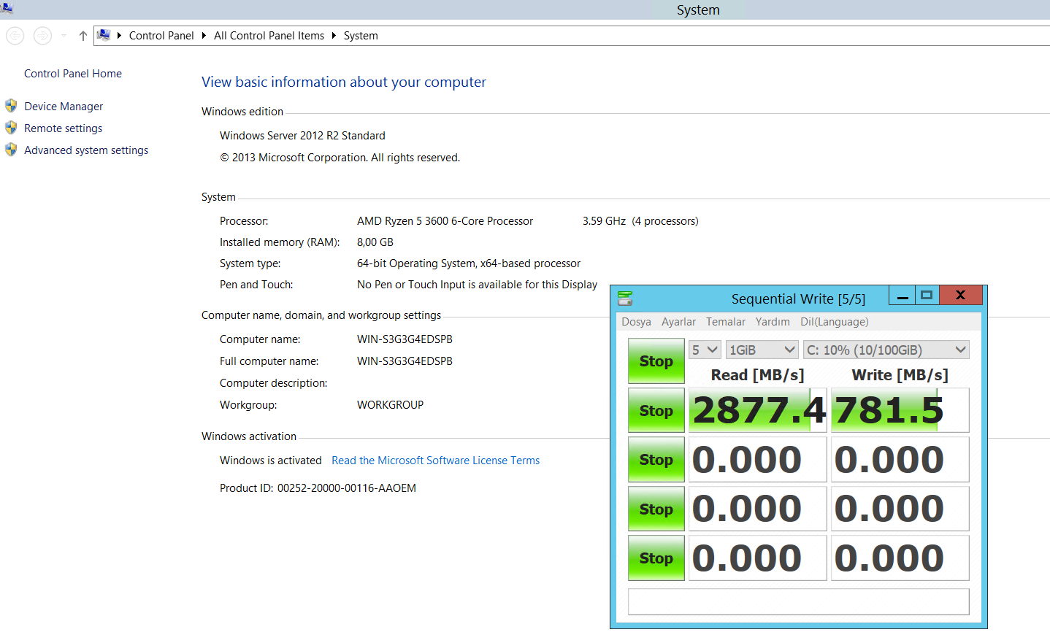
Task: Open the drive dropdown showing C: 10%
Action: [886, 350]
